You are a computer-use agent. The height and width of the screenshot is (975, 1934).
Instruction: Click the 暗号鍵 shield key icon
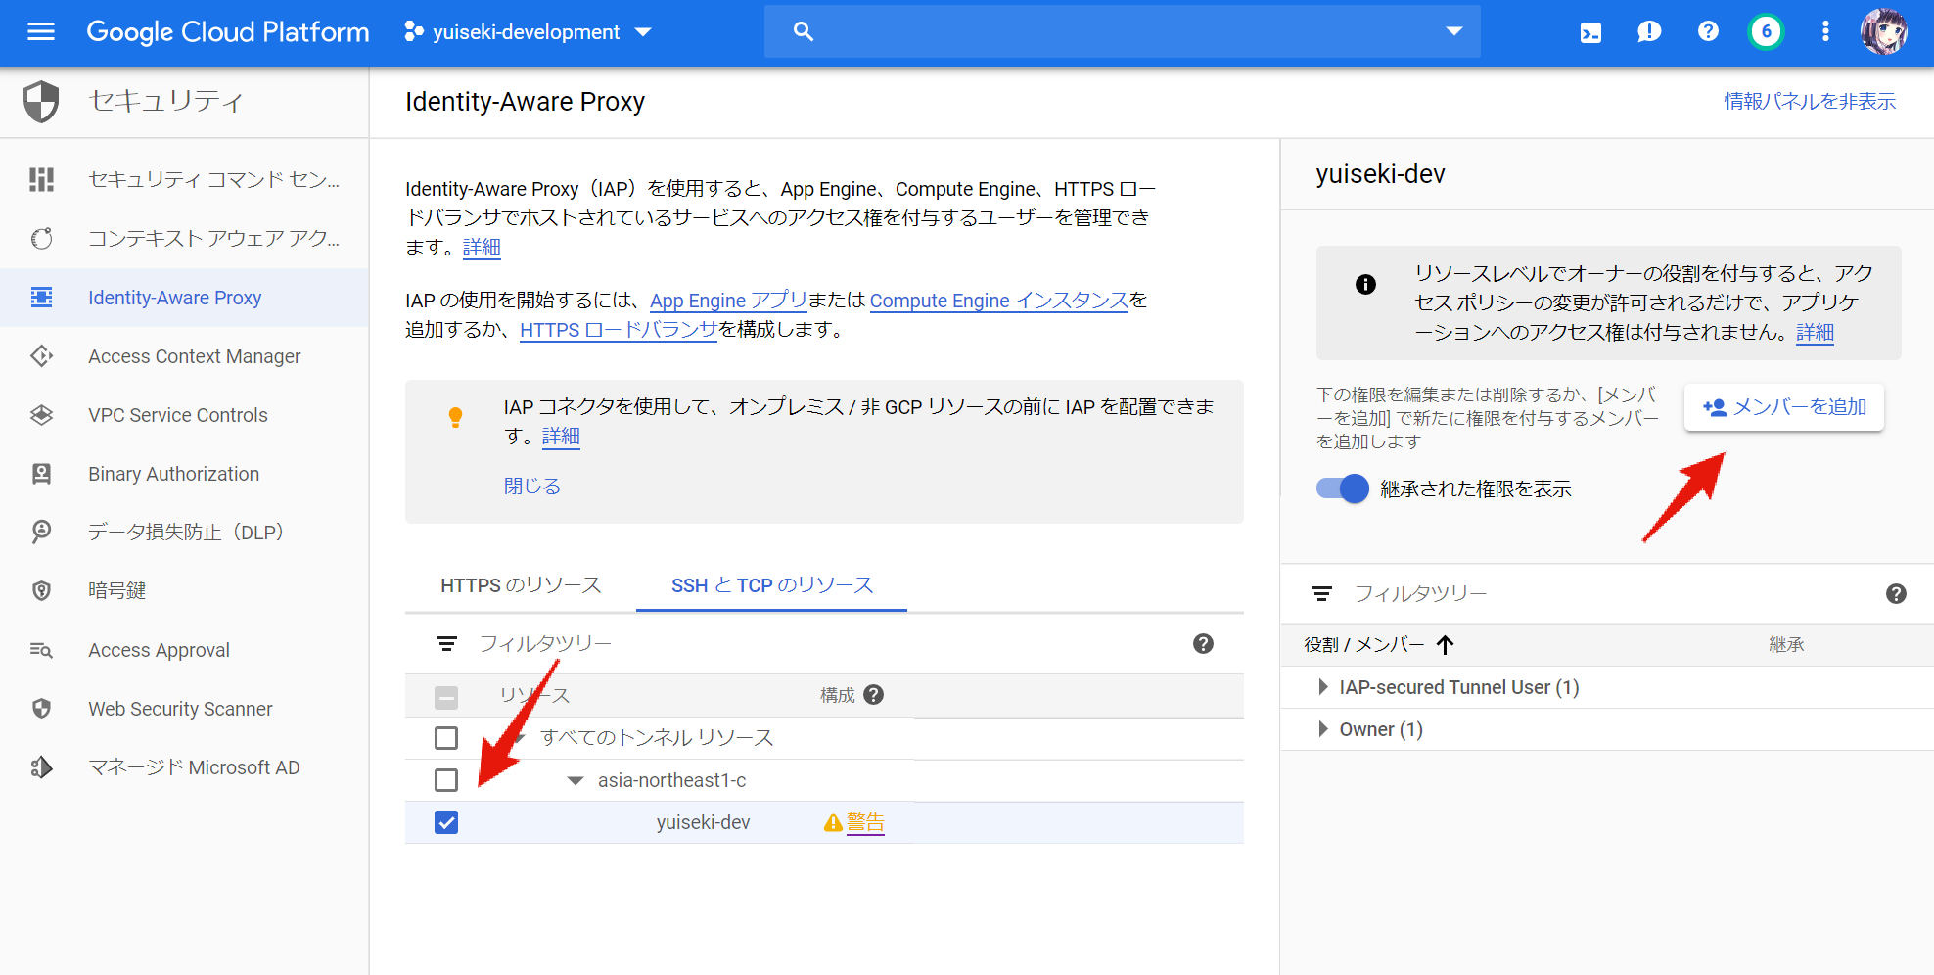click(x=41, y=590)
